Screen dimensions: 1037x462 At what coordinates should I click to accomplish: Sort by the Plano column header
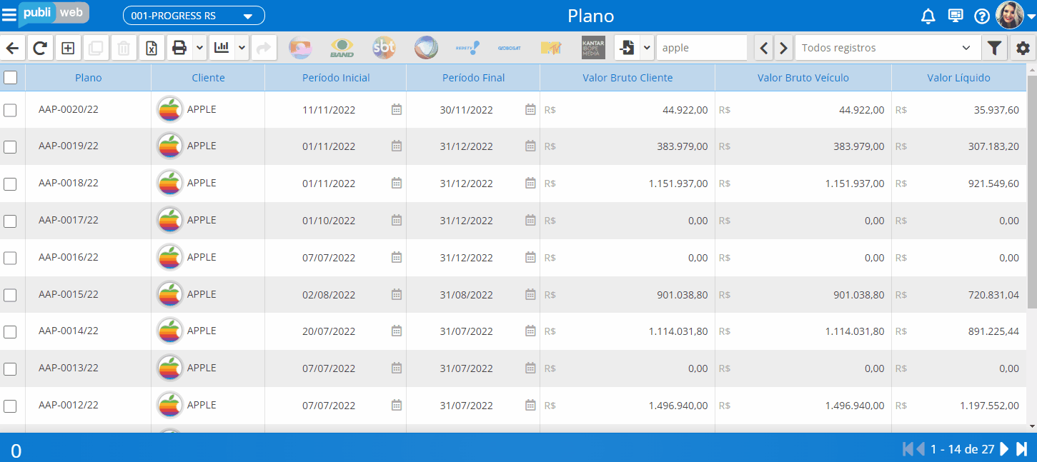(89, 78)
